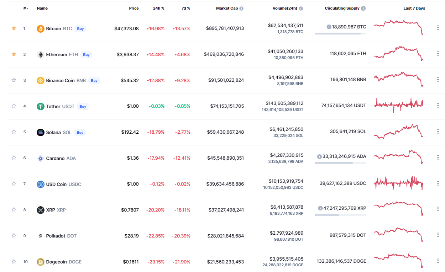The width and height of the screenshot is (445, 272).
Task: Click the Buy button next to Solana
Action: tap(80, 132)
